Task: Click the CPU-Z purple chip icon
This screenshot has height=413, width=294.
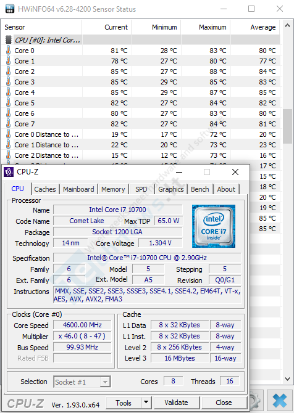Action: coord(9,172)
